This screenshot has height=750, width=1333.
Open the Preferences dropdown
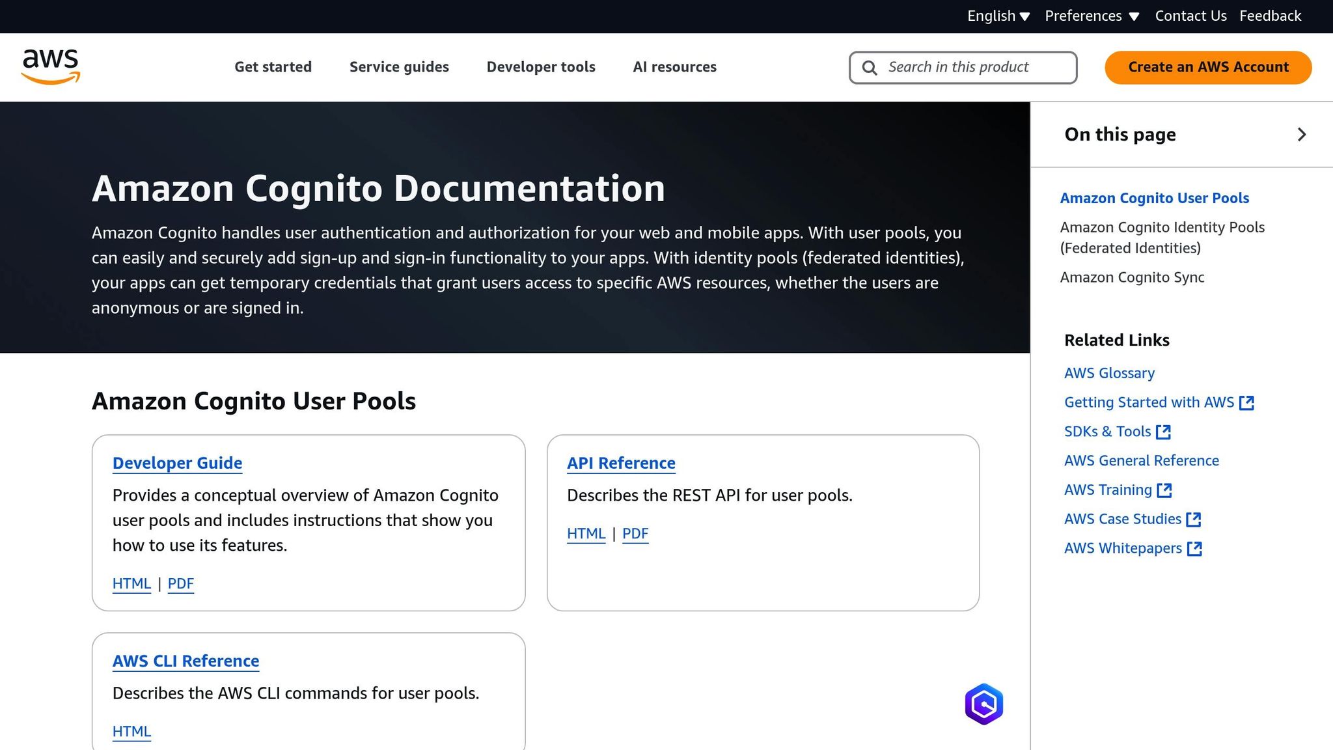[x=1092, y=16]
